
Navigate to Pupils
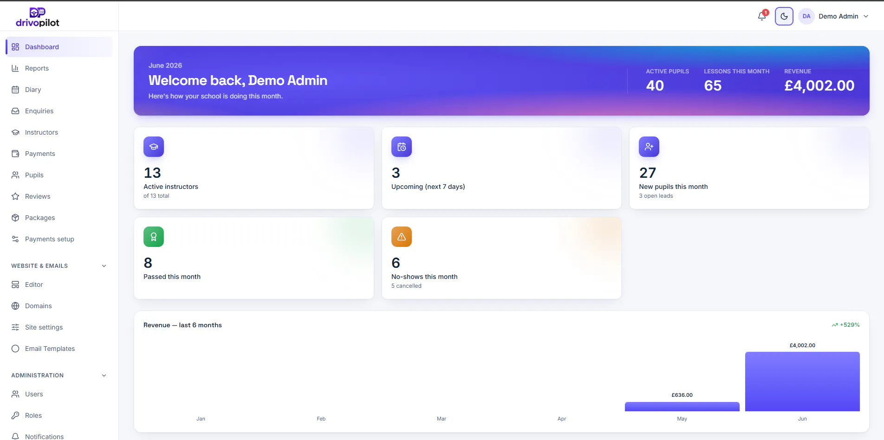(x=59, y=175)
